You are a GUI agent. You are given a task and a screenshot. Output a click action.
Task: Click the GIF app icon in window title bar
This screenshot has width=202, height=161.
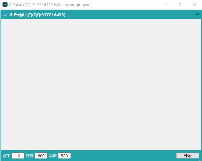pos(5,5)
